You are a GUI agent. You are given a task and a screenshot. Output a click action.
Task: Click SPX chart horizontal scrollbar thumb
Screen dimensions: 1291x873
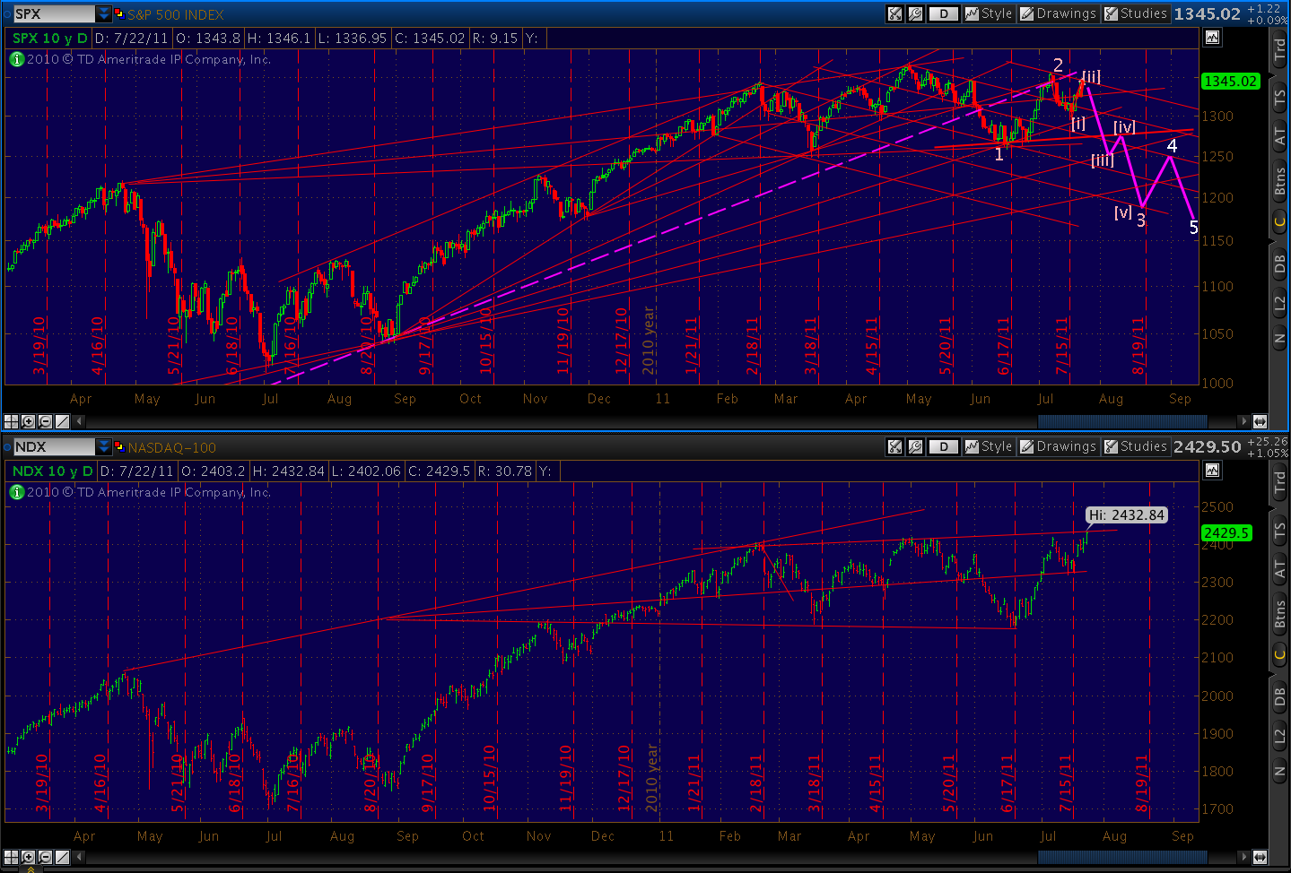coord(1122,420)
